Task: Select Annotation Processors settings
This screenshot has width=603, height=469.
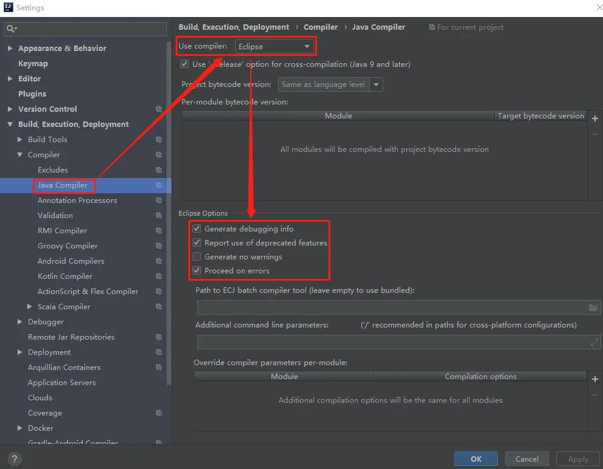Action: pyautogui.click(x=77, y=200)
